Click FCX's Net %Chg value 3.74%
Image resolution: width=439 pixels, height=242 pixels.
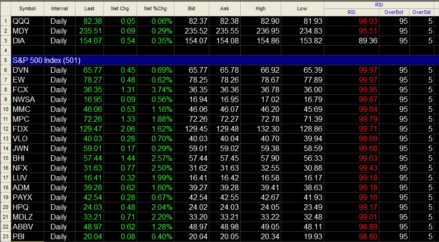[162, 90]
